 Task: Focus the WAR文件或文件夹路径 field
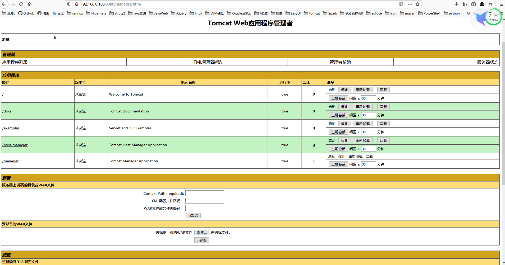point(221,208)
